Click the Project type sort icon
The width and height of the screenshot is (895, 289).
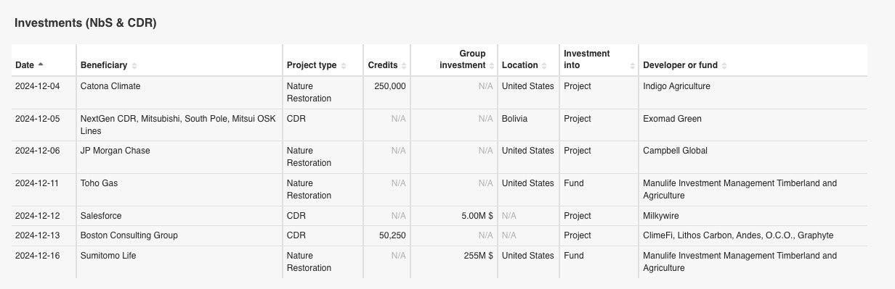click(x=344, y=65)
